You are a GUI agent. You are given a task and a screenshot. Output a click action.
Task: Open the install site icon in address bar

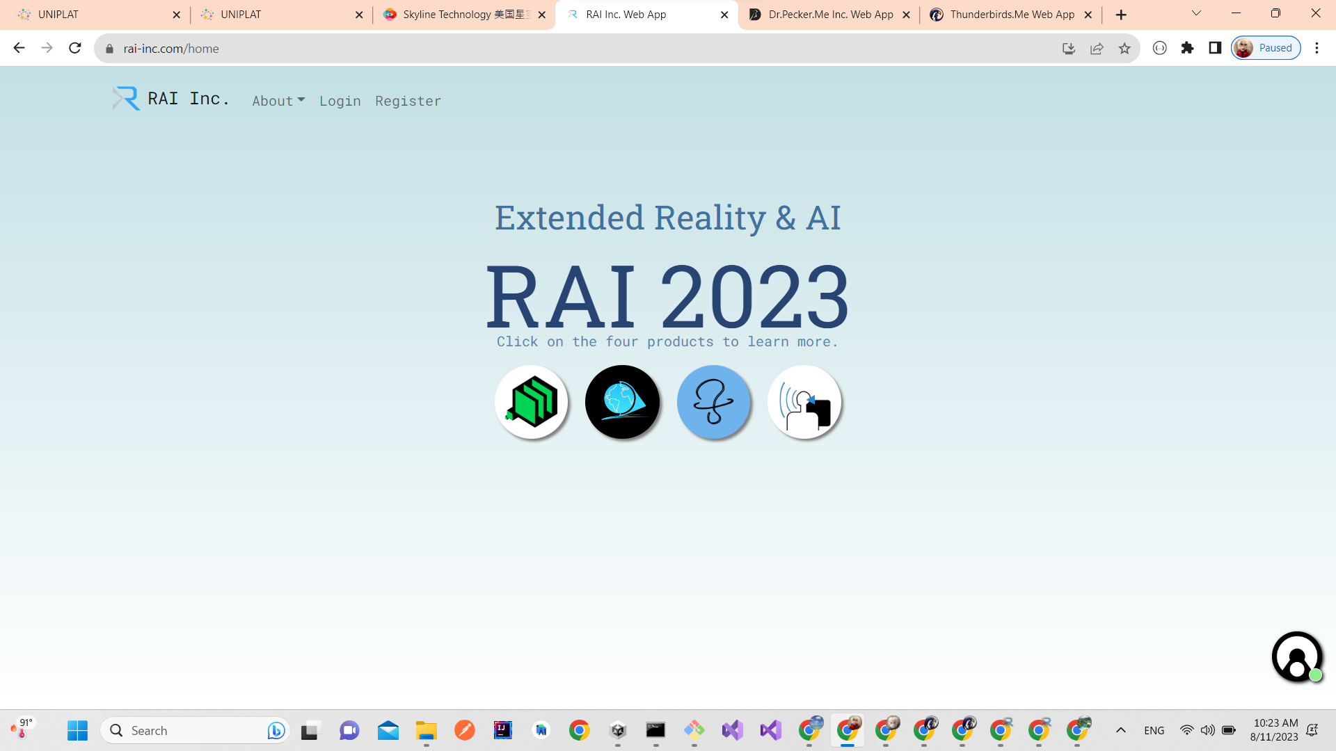pos(1069,48)
